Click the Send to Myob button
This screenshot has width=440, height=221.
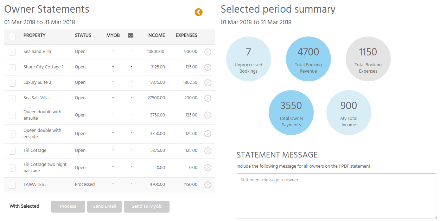[147, 207]
